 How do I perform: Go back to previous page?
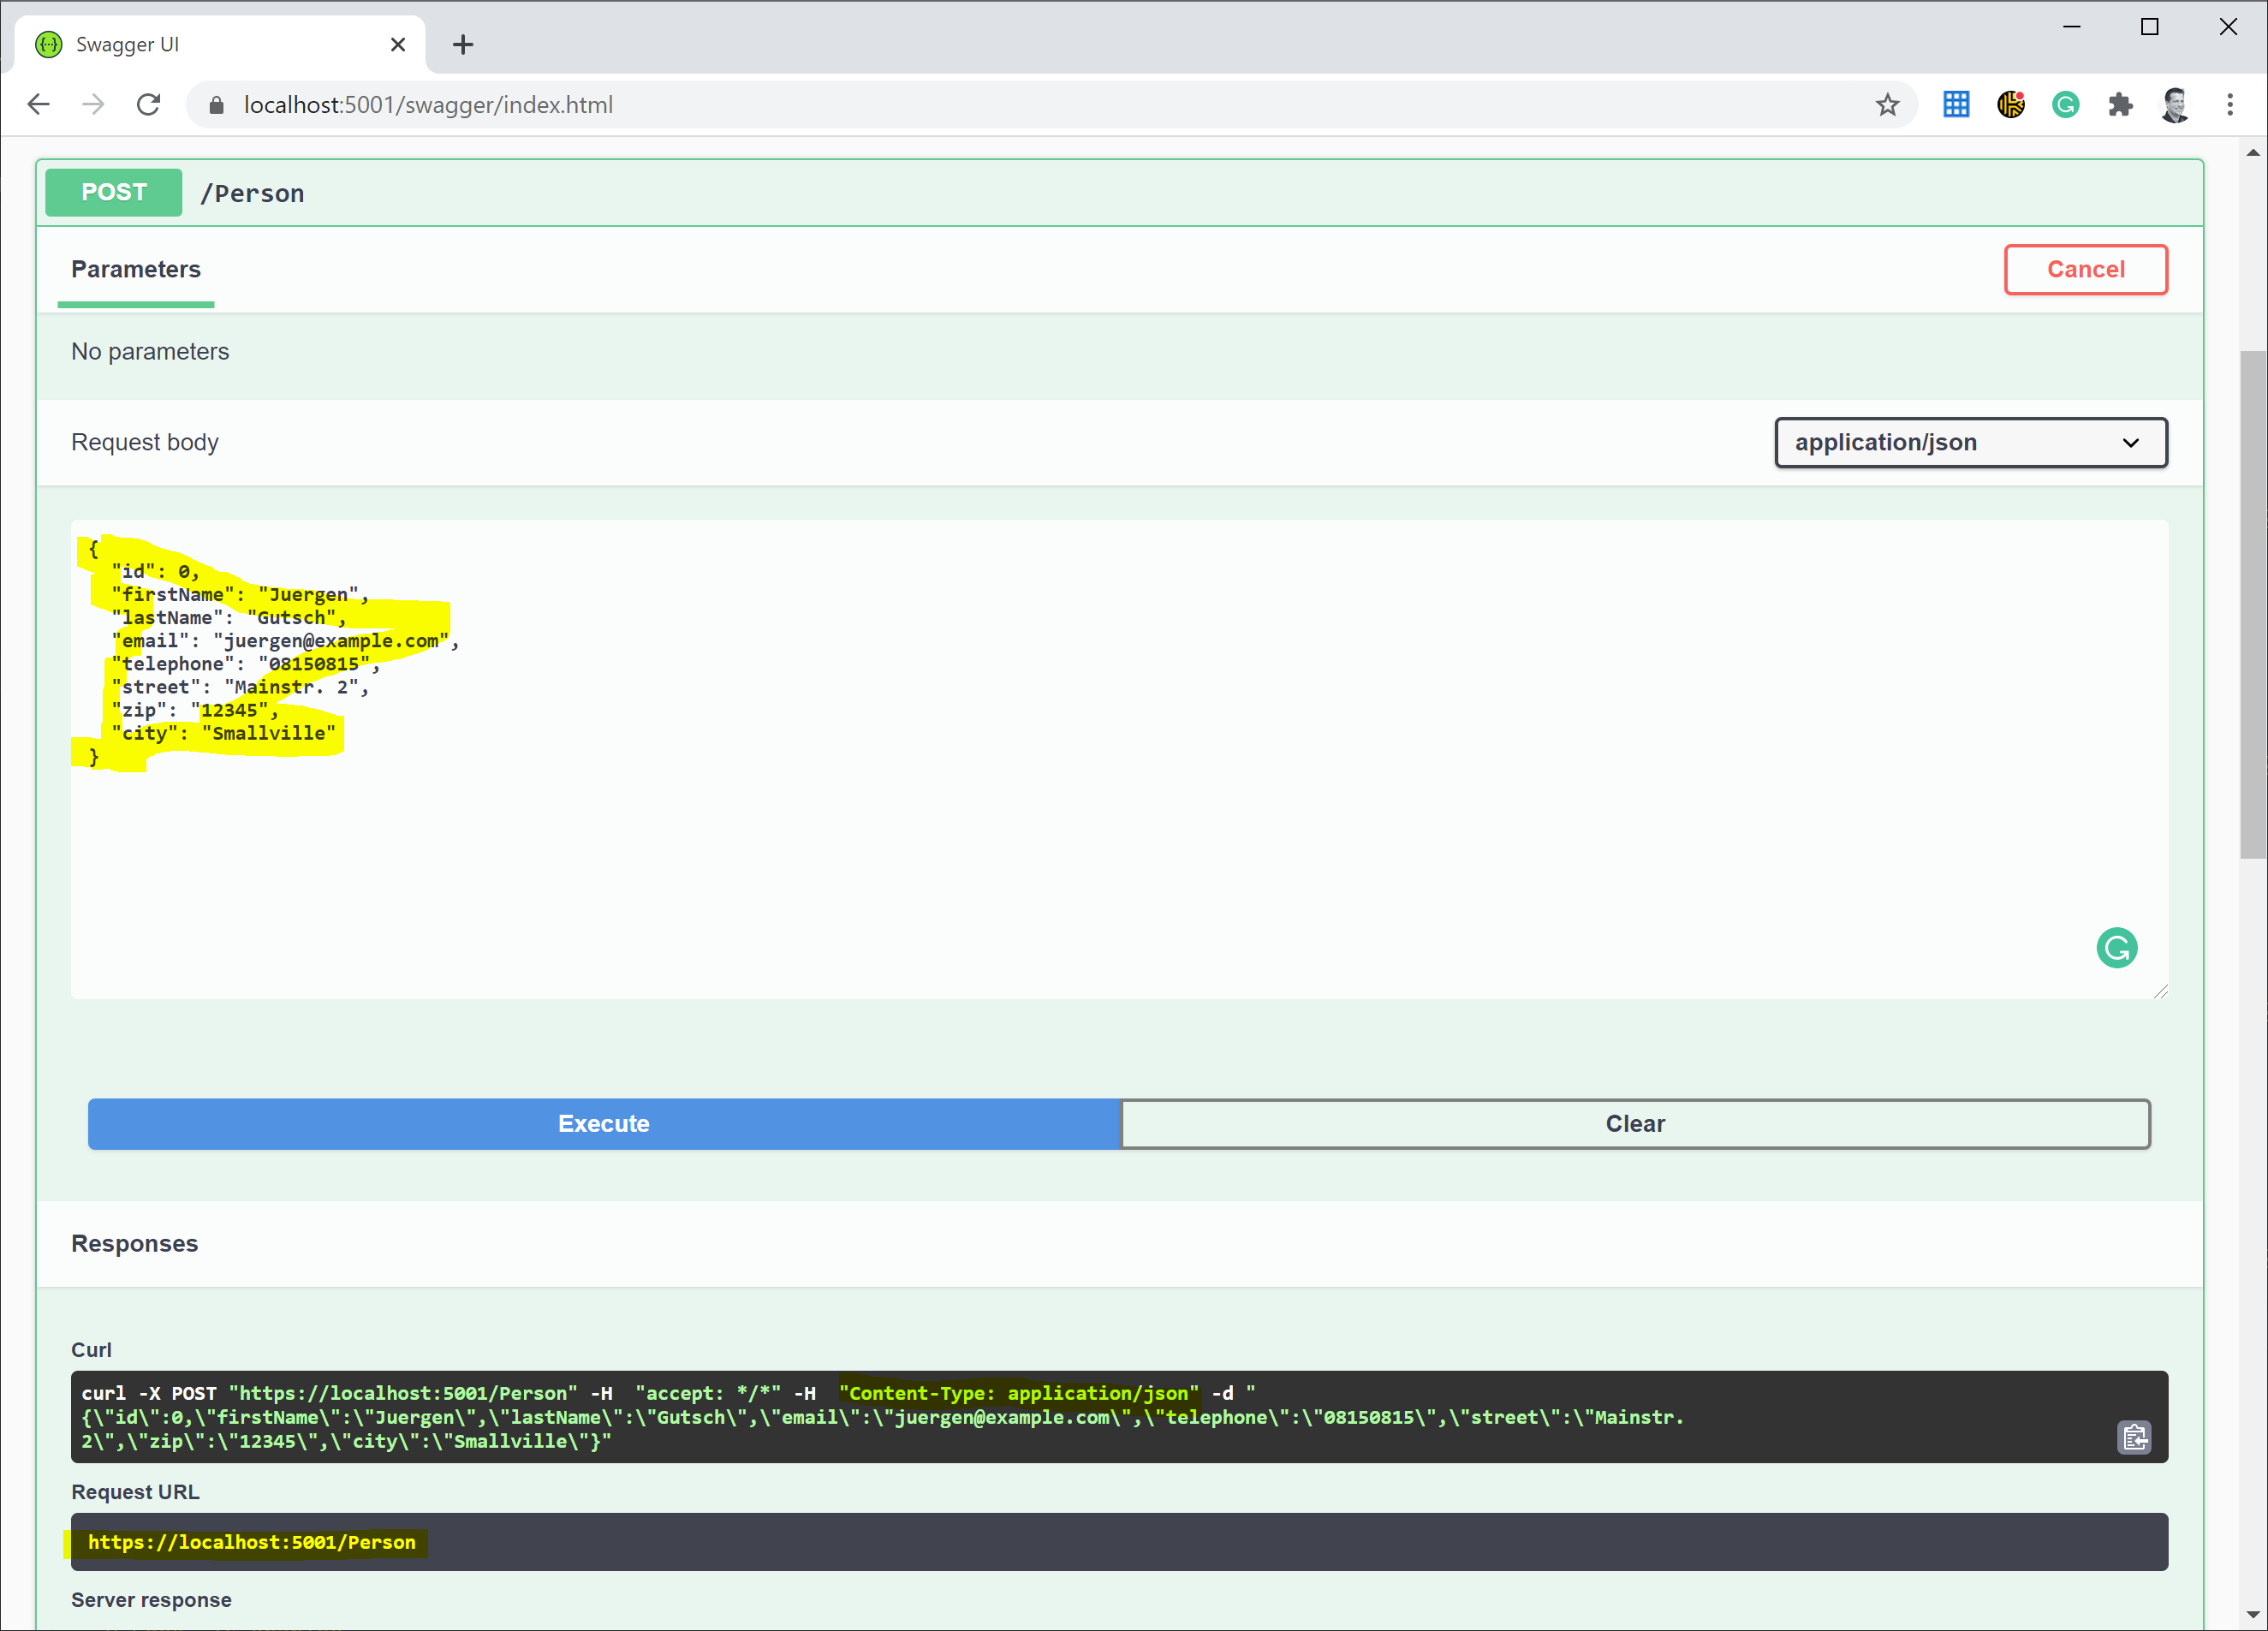[39, 105]
